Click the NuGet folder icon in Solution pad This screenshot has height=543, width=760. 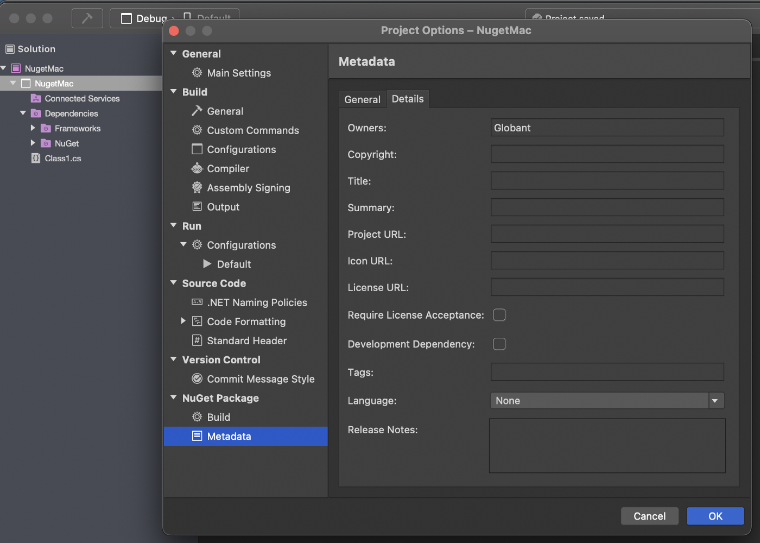point(46,143)
